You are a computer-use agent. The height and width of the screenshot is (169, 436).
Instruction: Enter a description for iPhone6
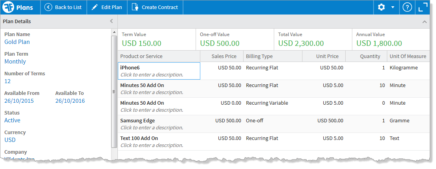coord(152,75)
